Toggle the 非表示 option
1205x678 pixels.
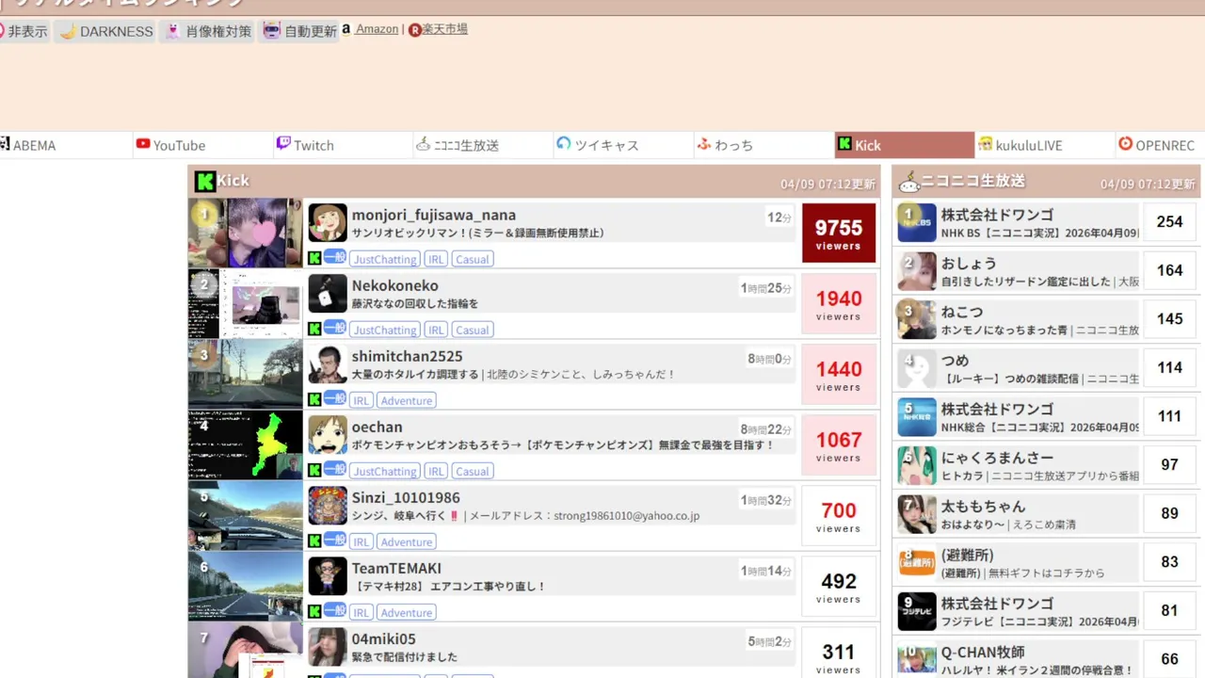24,31
